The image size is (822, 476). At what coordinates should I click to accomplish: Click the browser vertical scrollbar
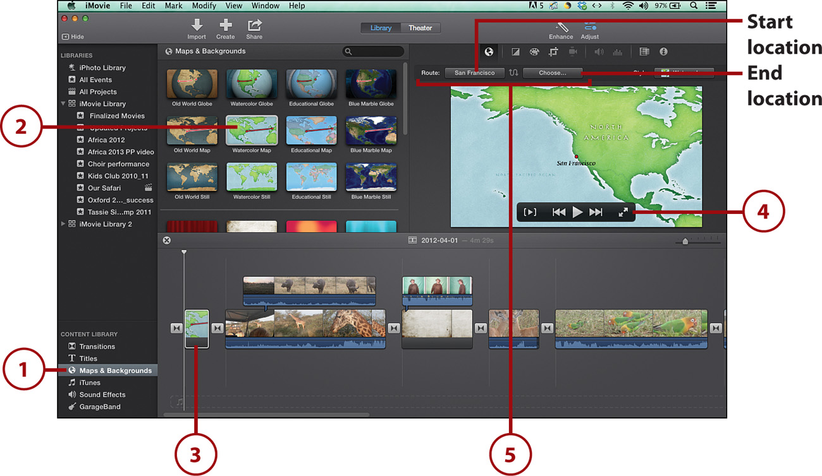(405, 98)
